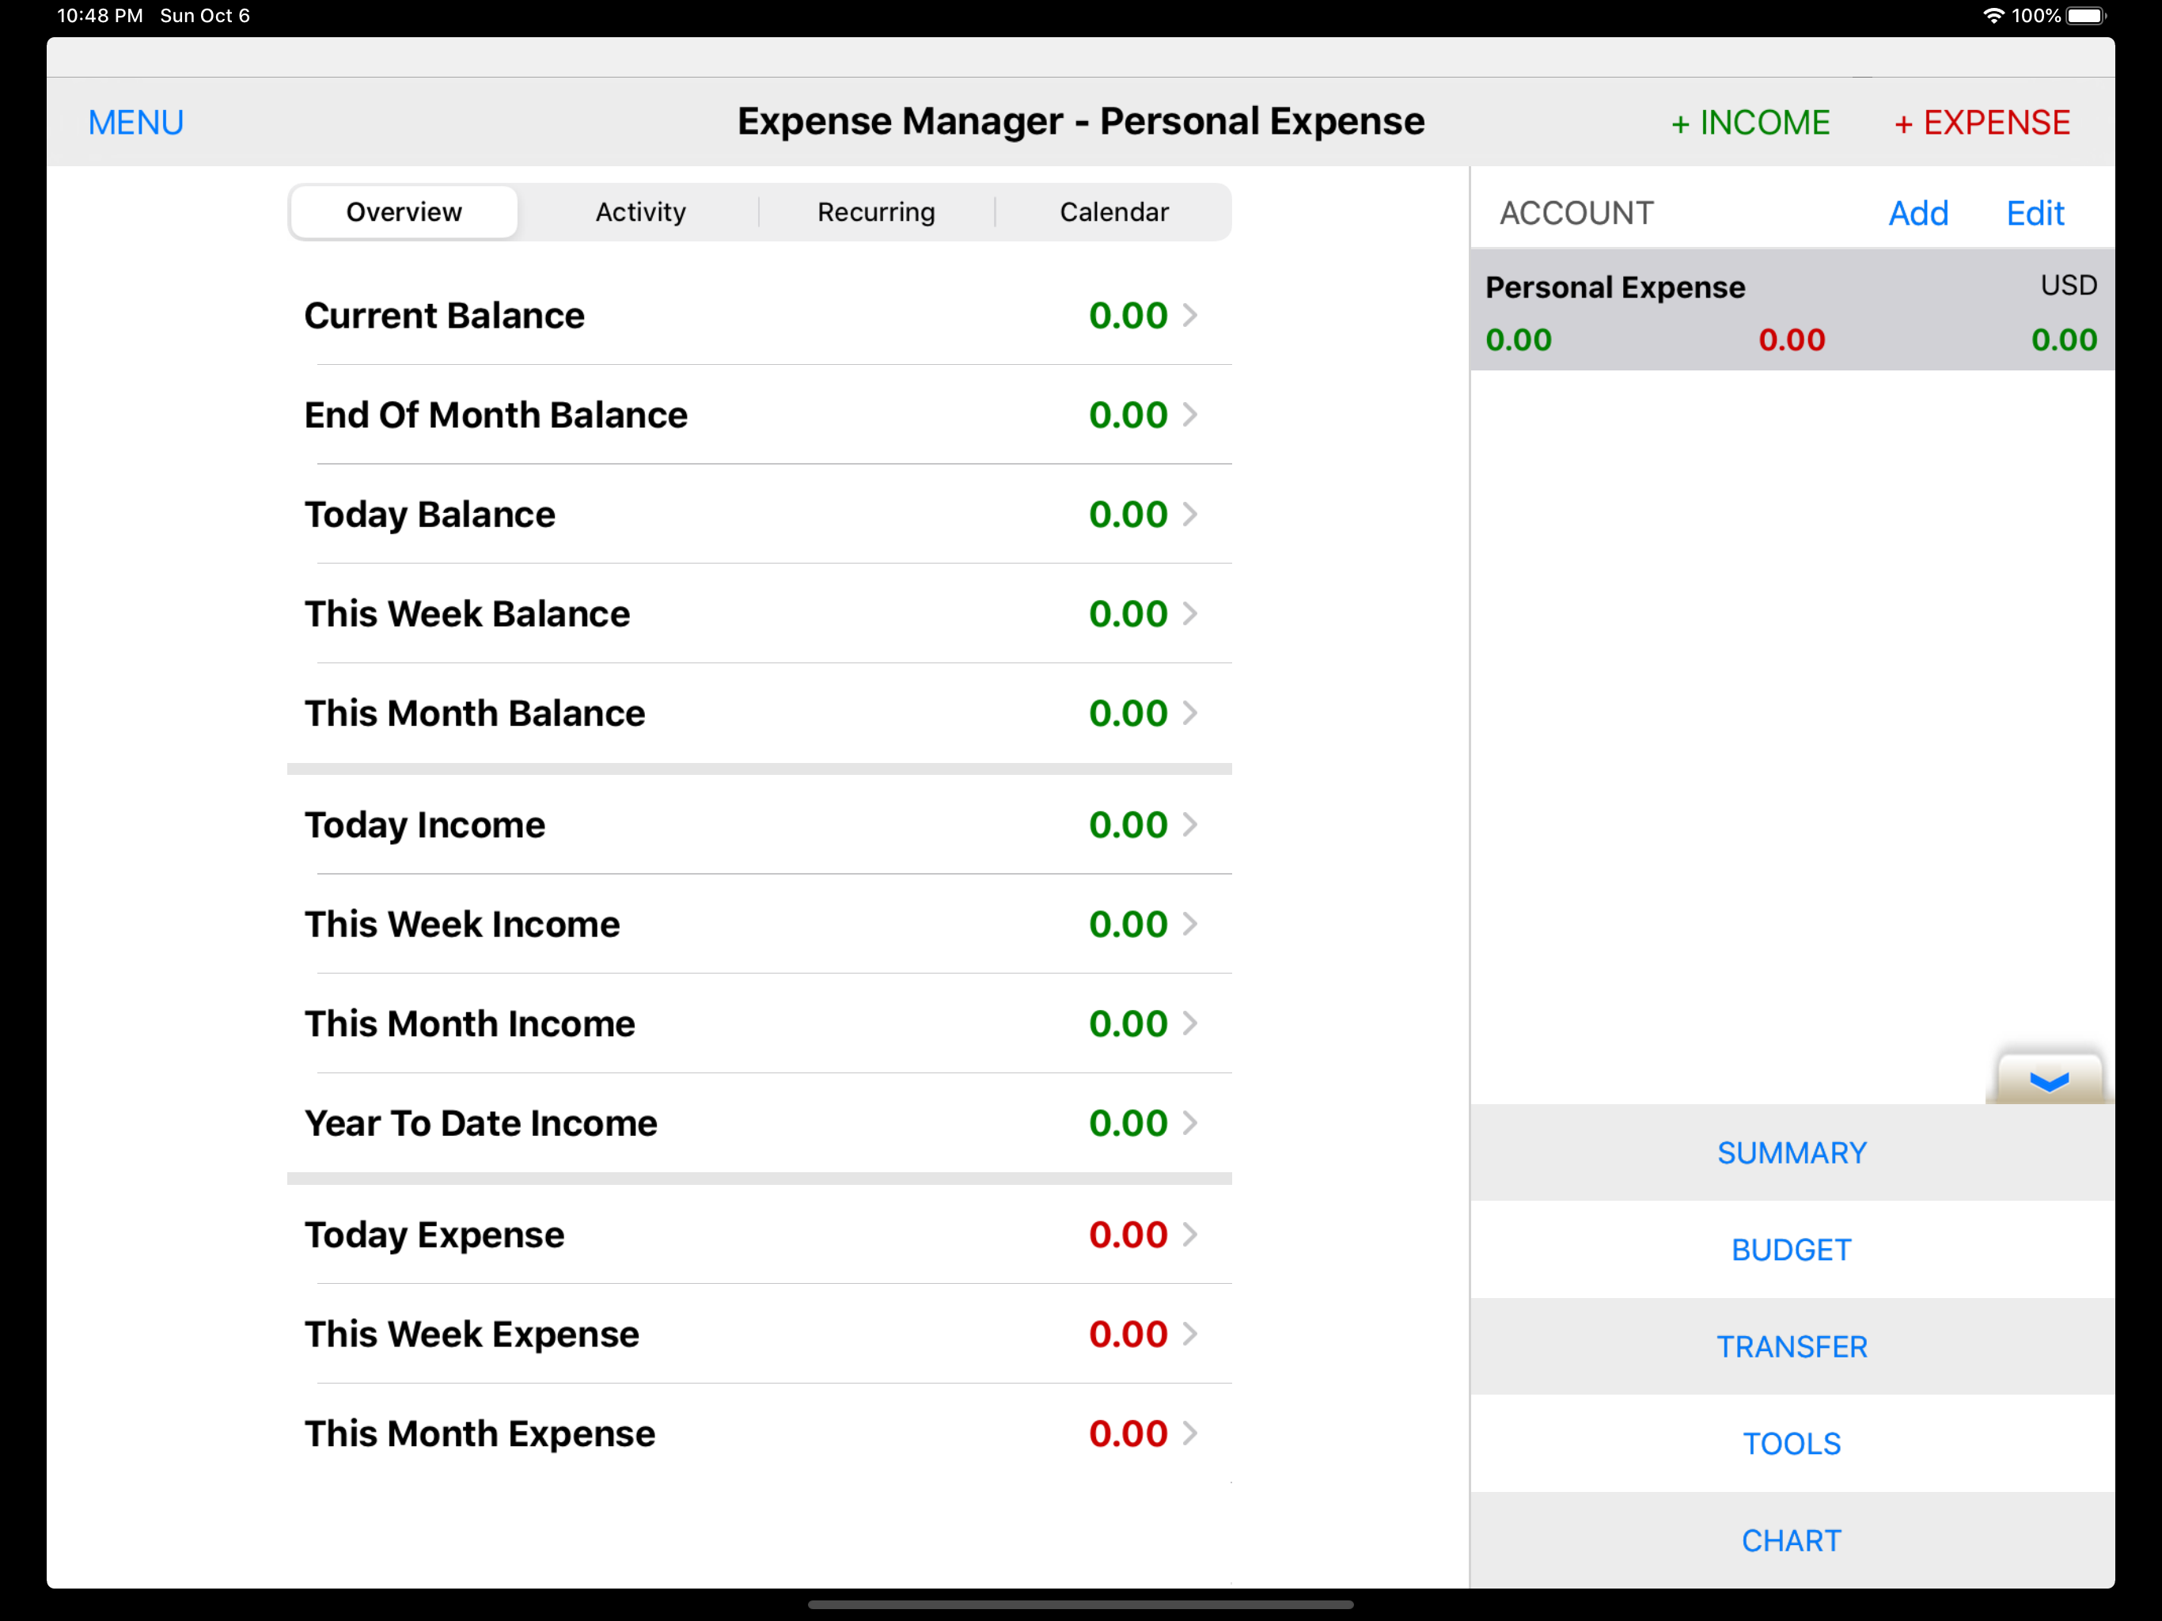Collapse panel with the blue down-arrow tab
The height and width of the screenshot is (1621, 2162).
2049,1080
